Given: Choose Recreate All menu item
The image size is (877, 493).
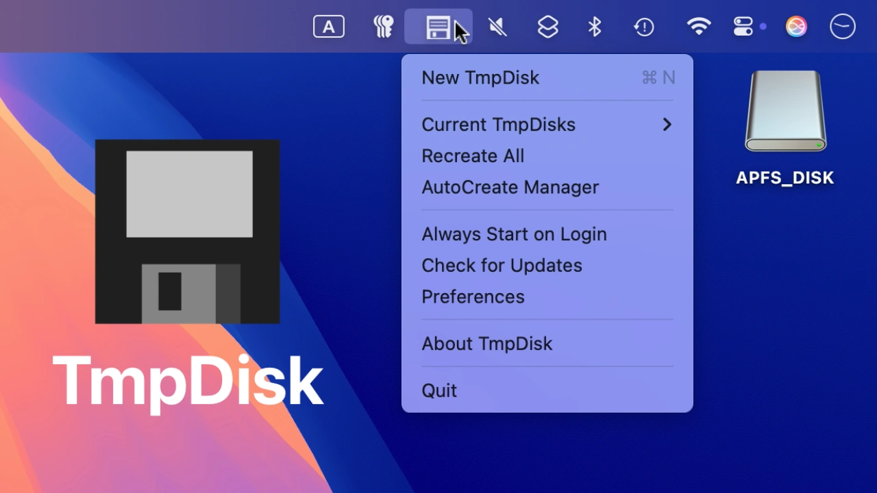Looking at the screenshot, I should (473, 156).
